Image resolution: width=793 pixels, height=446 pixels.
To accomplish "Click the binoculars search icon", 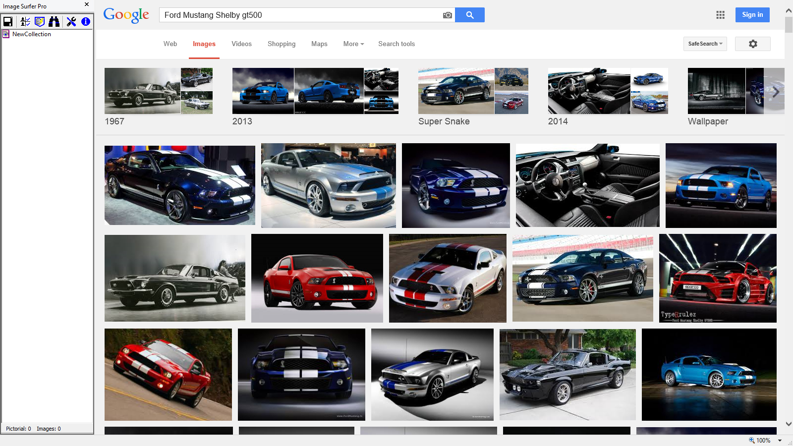I will 54,21.
